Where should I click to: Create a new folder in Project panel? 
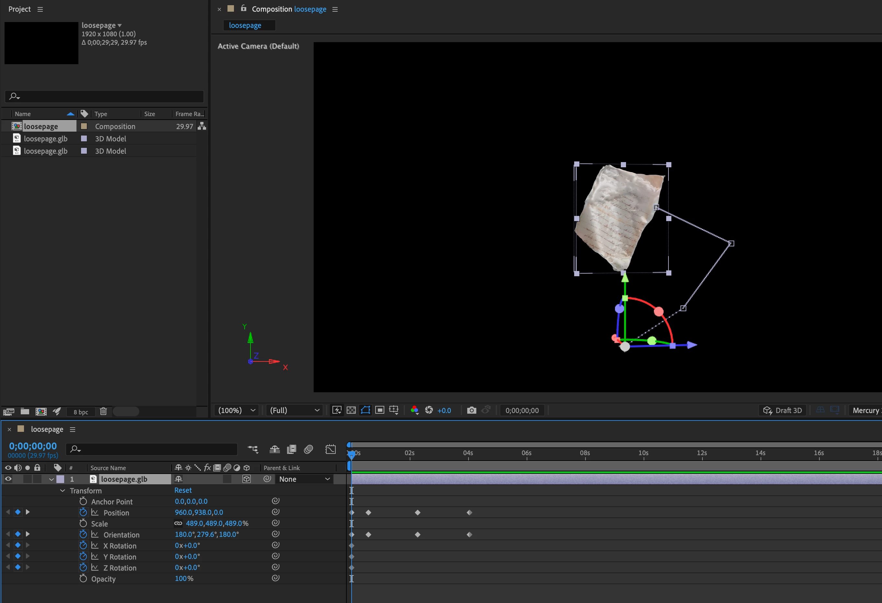tap(25, 411)
